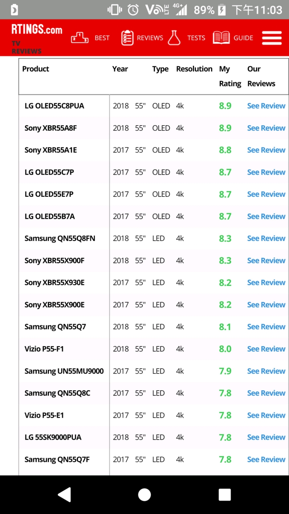See Review for Vizio P55-F1
The width and height of the screenshot is (289, 514).
point(266,349)
